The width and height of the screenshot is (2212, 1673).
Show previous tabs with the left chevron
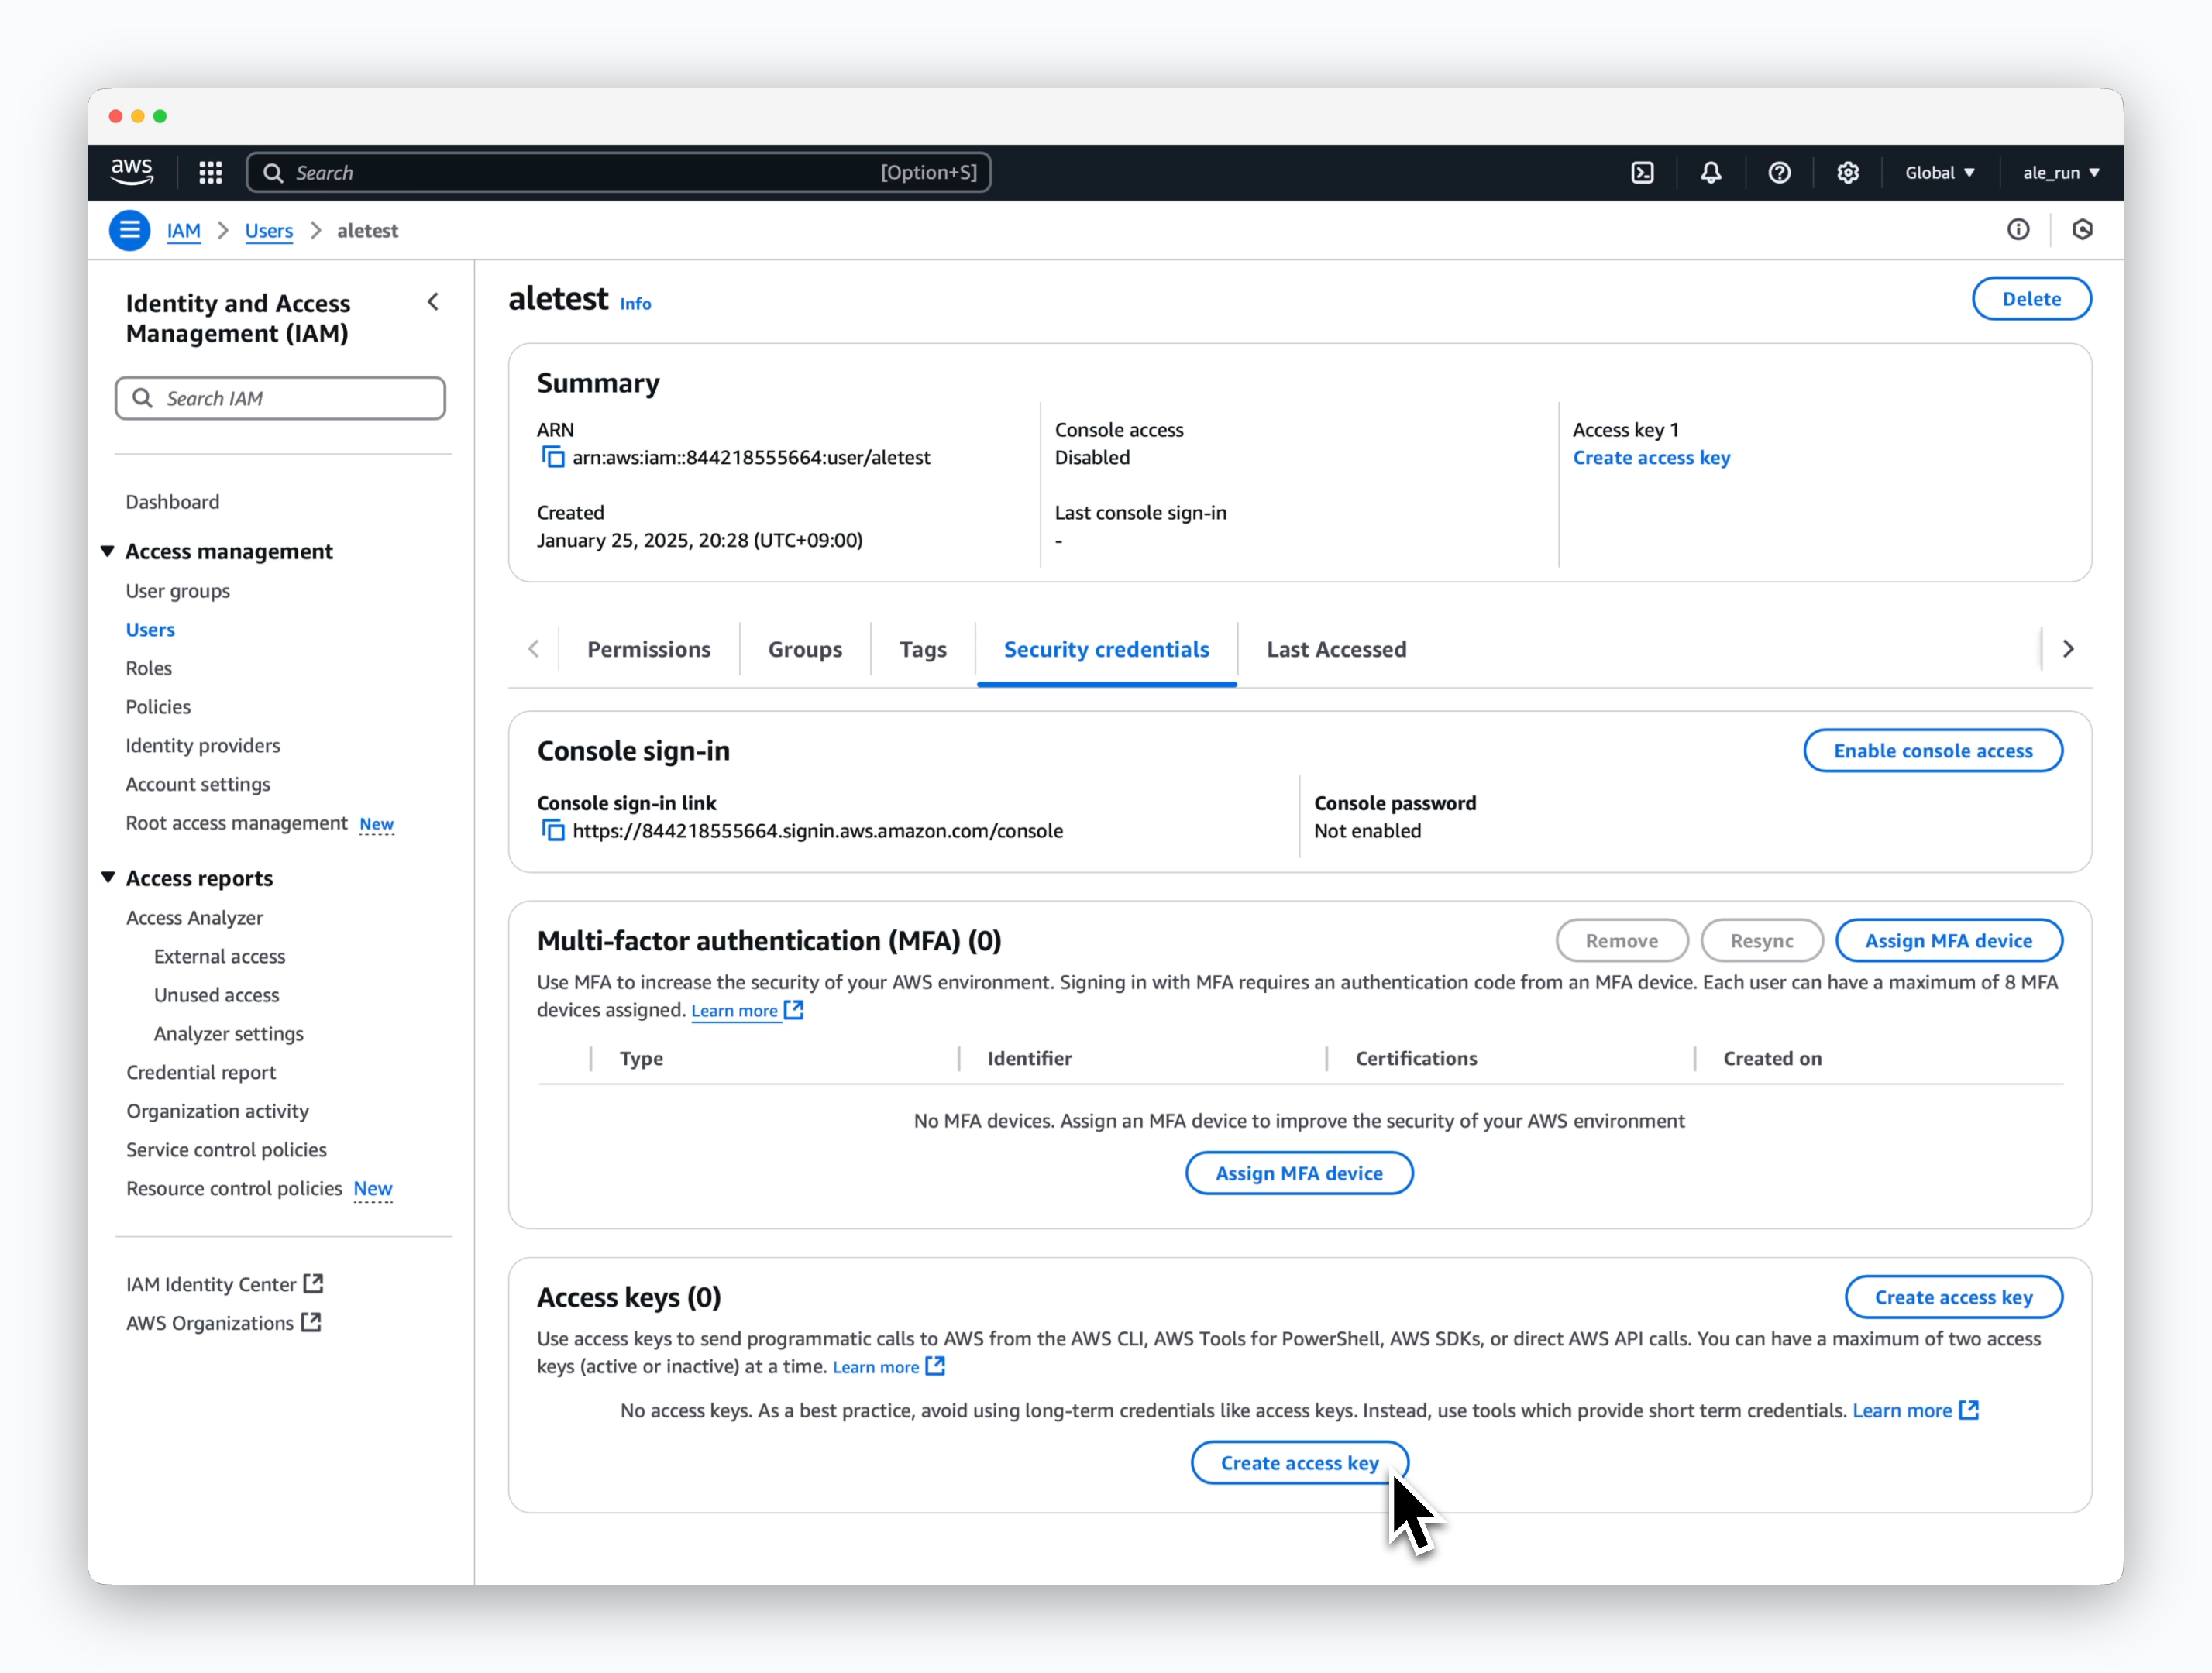click(534, 648)
